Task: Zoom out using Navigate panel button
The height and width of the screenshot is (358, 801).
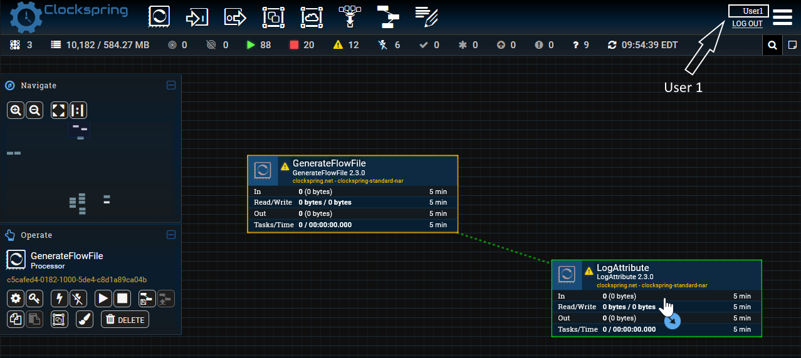Action: coord(34,111)
